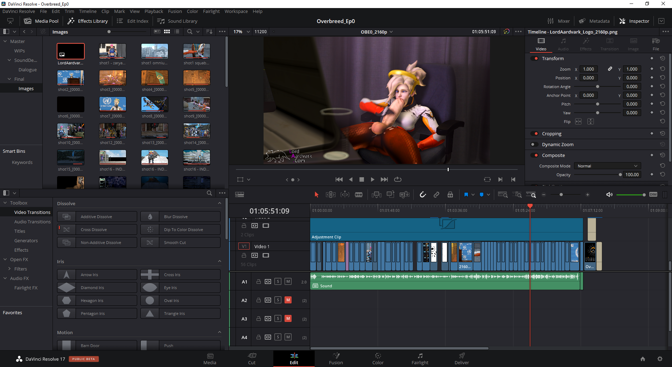
Task: Solo audio track A3
Action: pos(278,318)
